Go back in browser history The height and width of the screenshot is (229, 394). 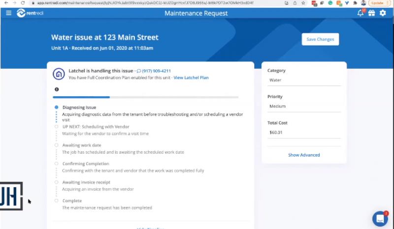coord(6,3)
